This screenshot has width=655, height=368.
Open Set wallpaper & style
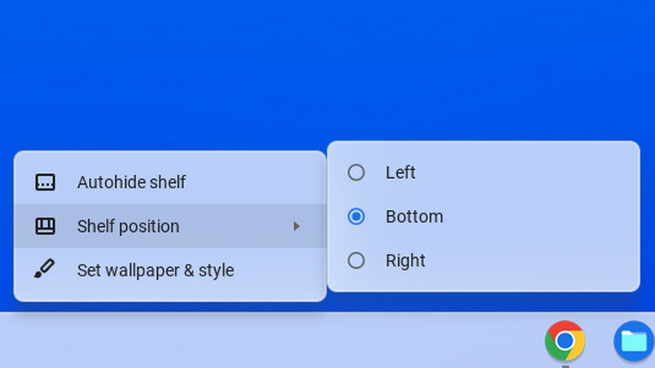point(155,271)
